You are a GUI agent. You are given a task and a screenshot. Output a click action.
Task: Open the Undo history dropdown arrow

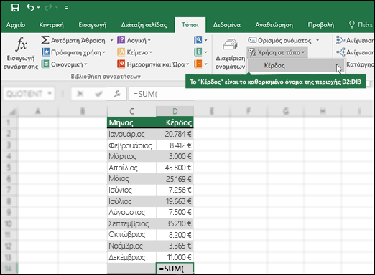pyautogui.click(x=39, y=8)
